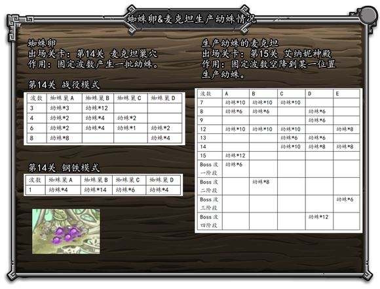
Task: Click the title banner 蜘蛛卵&麦克坦生产幼蛛情况
Action: click(x=191, y=19)
